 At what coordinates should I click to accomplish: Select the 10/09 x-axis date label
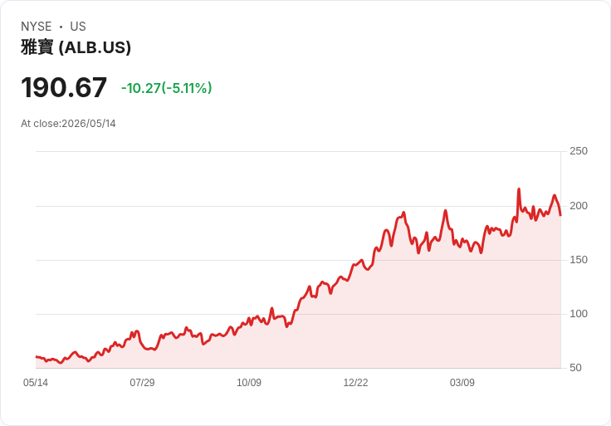[249, 382]
